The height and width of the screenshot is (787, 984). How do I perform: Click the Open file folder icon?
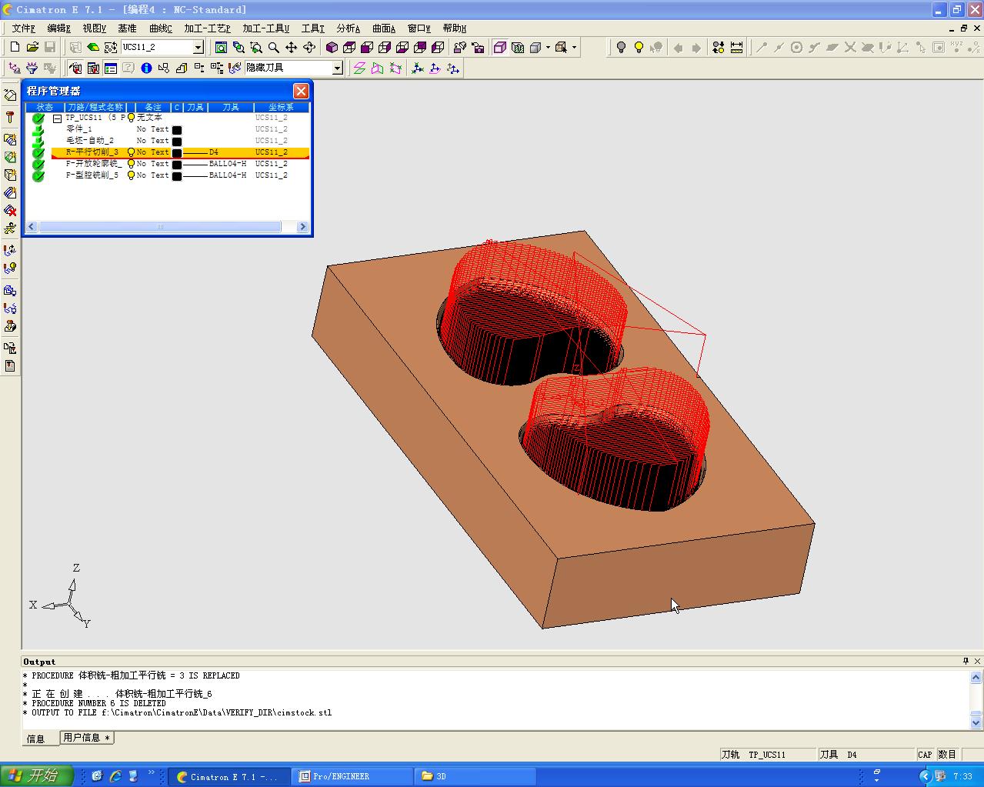pos(32,48)
